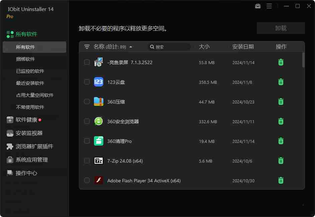Delete 123云盘 using its trash icon
The image size is (315, 217).
281,82
